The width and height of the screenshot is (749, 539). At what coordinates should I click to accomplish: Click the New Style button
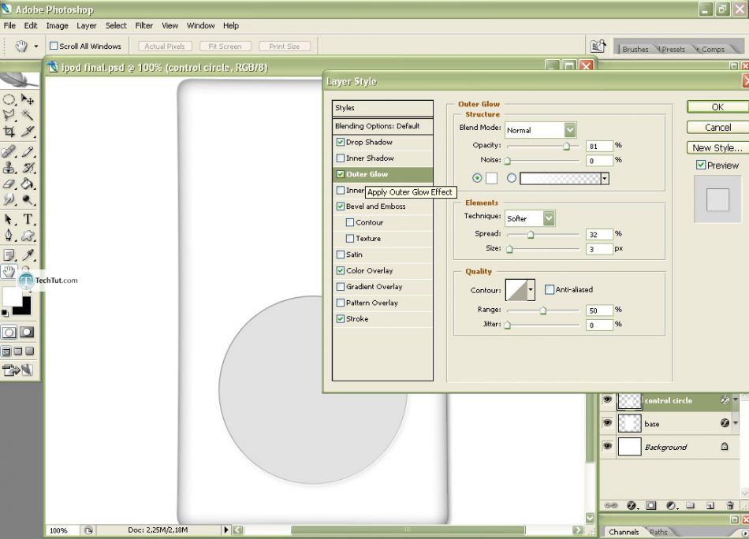tap(717, 148)
